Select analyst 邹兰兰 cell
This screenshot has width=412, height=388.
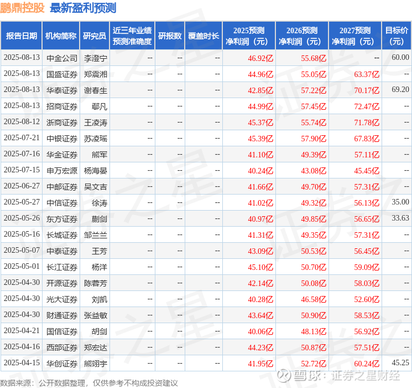95,235
